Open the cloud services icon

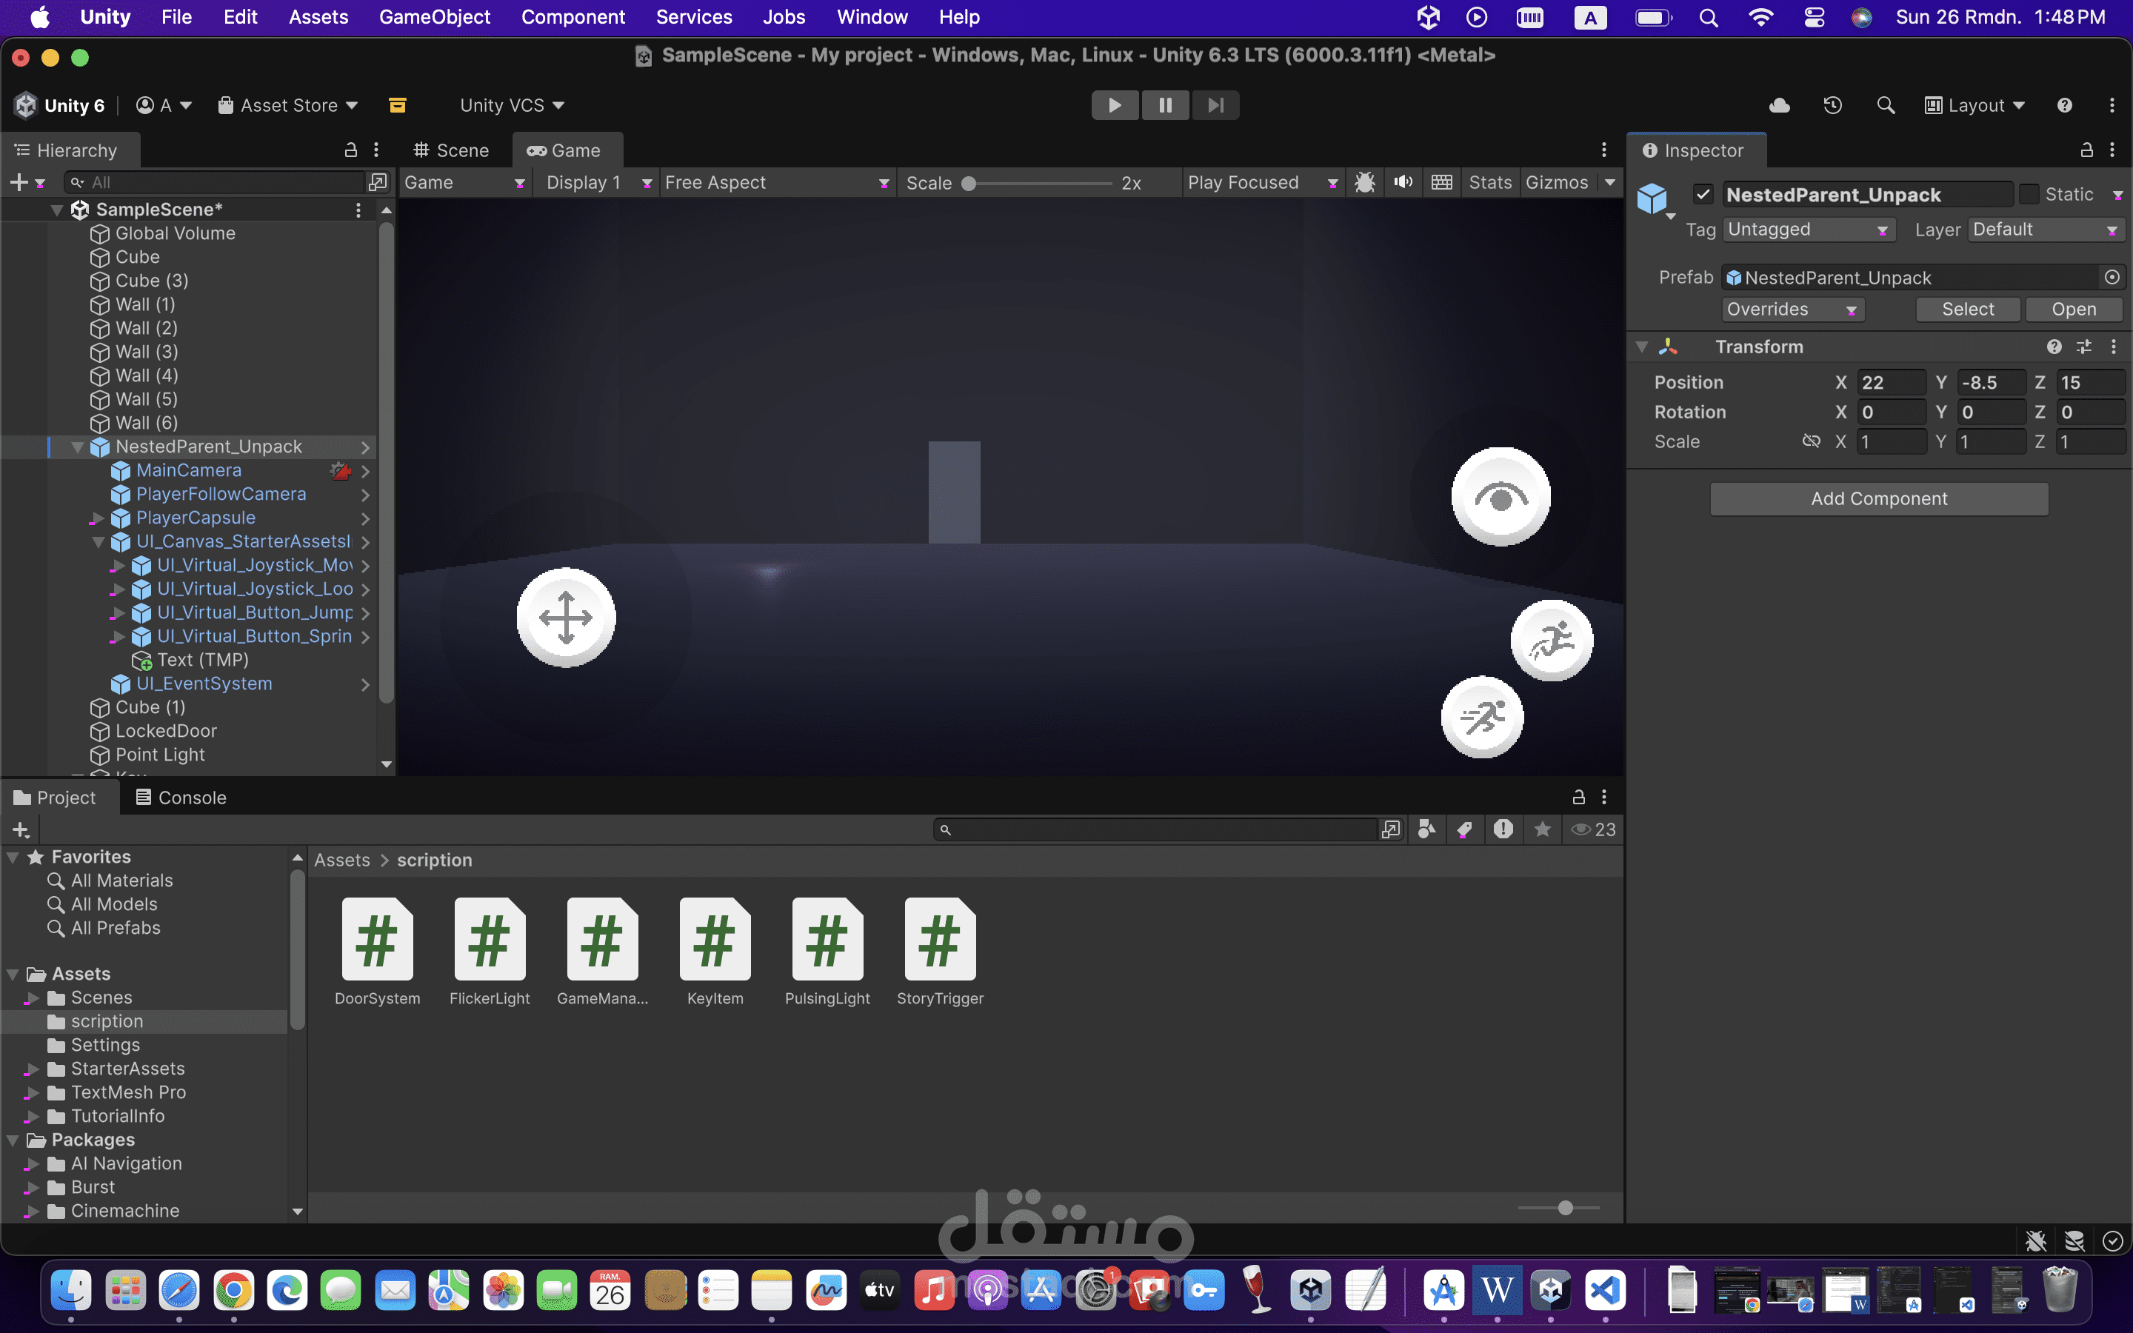pyautogui.click(x=1780, y=106)
